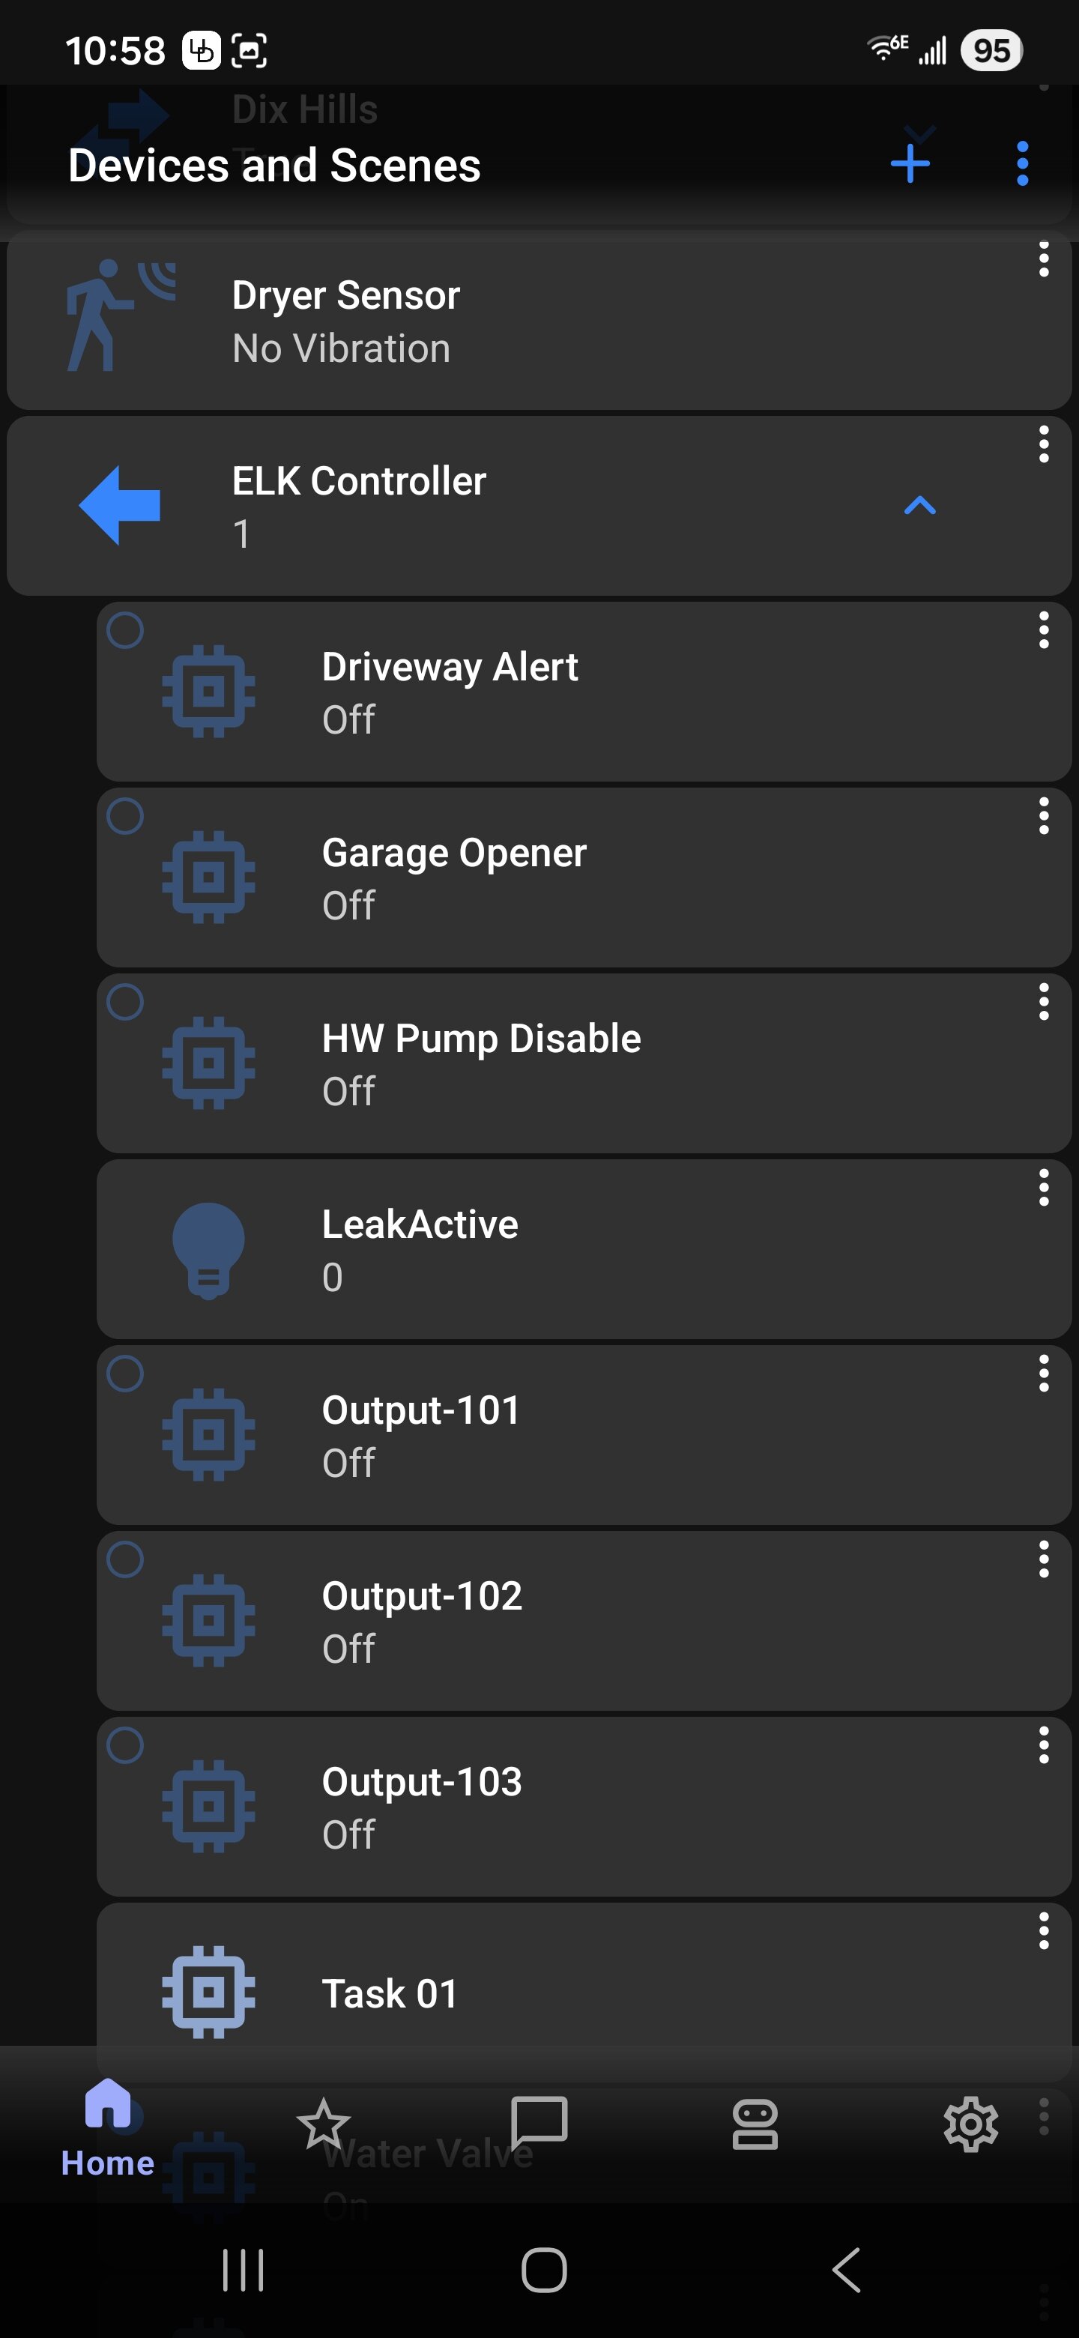1079x2338 pixels.
Task: Toggle the Output-102 status circle
Action: 125,1559
